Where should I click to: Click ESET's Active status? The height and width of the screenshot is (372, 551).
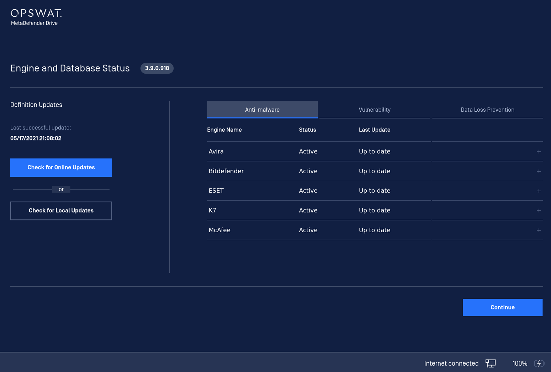[x=308, y=191]
